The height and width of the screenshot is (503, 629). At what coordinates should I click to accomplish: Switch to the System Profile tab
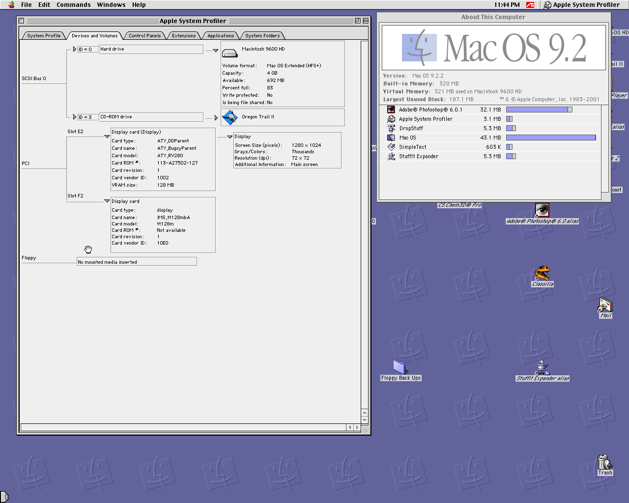click(x=44, y=35)
